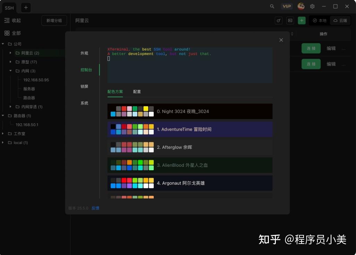
Task: Click the 阿里云 breadcrumb title
Action: click(x=82, y=21)
